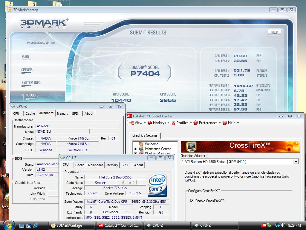Open MAIN section in 3DMark sidebar
This screenshot has height=230, width=306.
pyautogui.click(x=25, y=57)
